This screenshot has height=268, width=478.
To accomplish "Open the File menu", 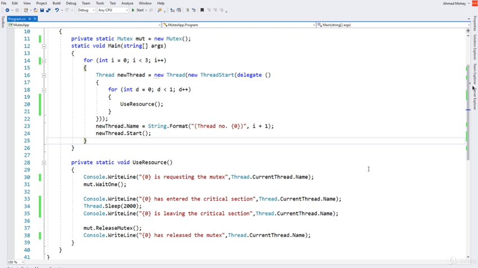I will [x=4, y=3].
